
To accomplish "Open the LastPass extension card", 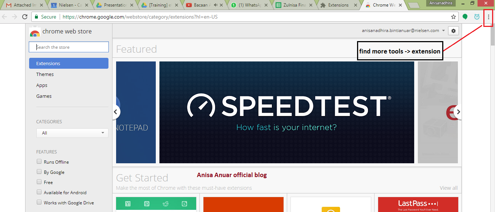I will coord(418,204).
